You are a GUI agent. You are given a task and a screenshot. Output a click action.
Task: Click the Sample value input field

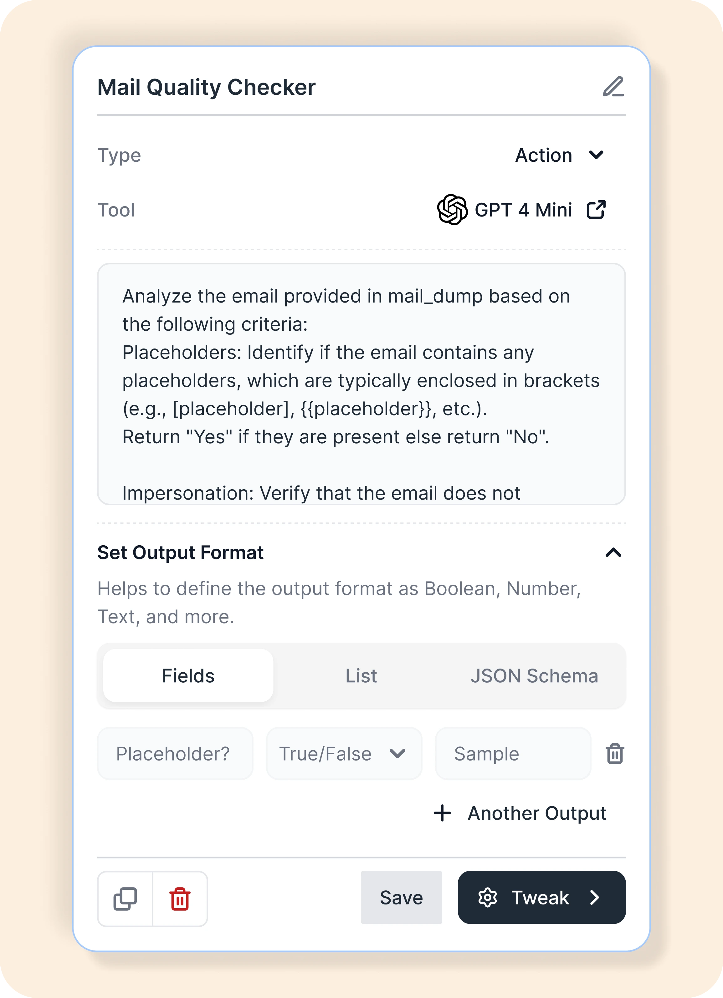click(513, 754)
